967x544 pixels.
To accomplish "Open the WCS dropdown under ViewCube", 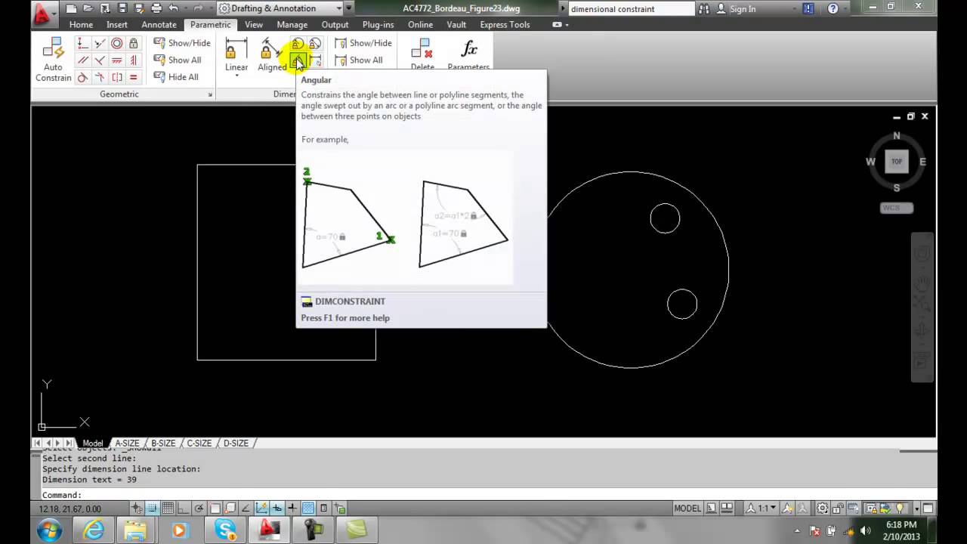I will coord(897,208).
